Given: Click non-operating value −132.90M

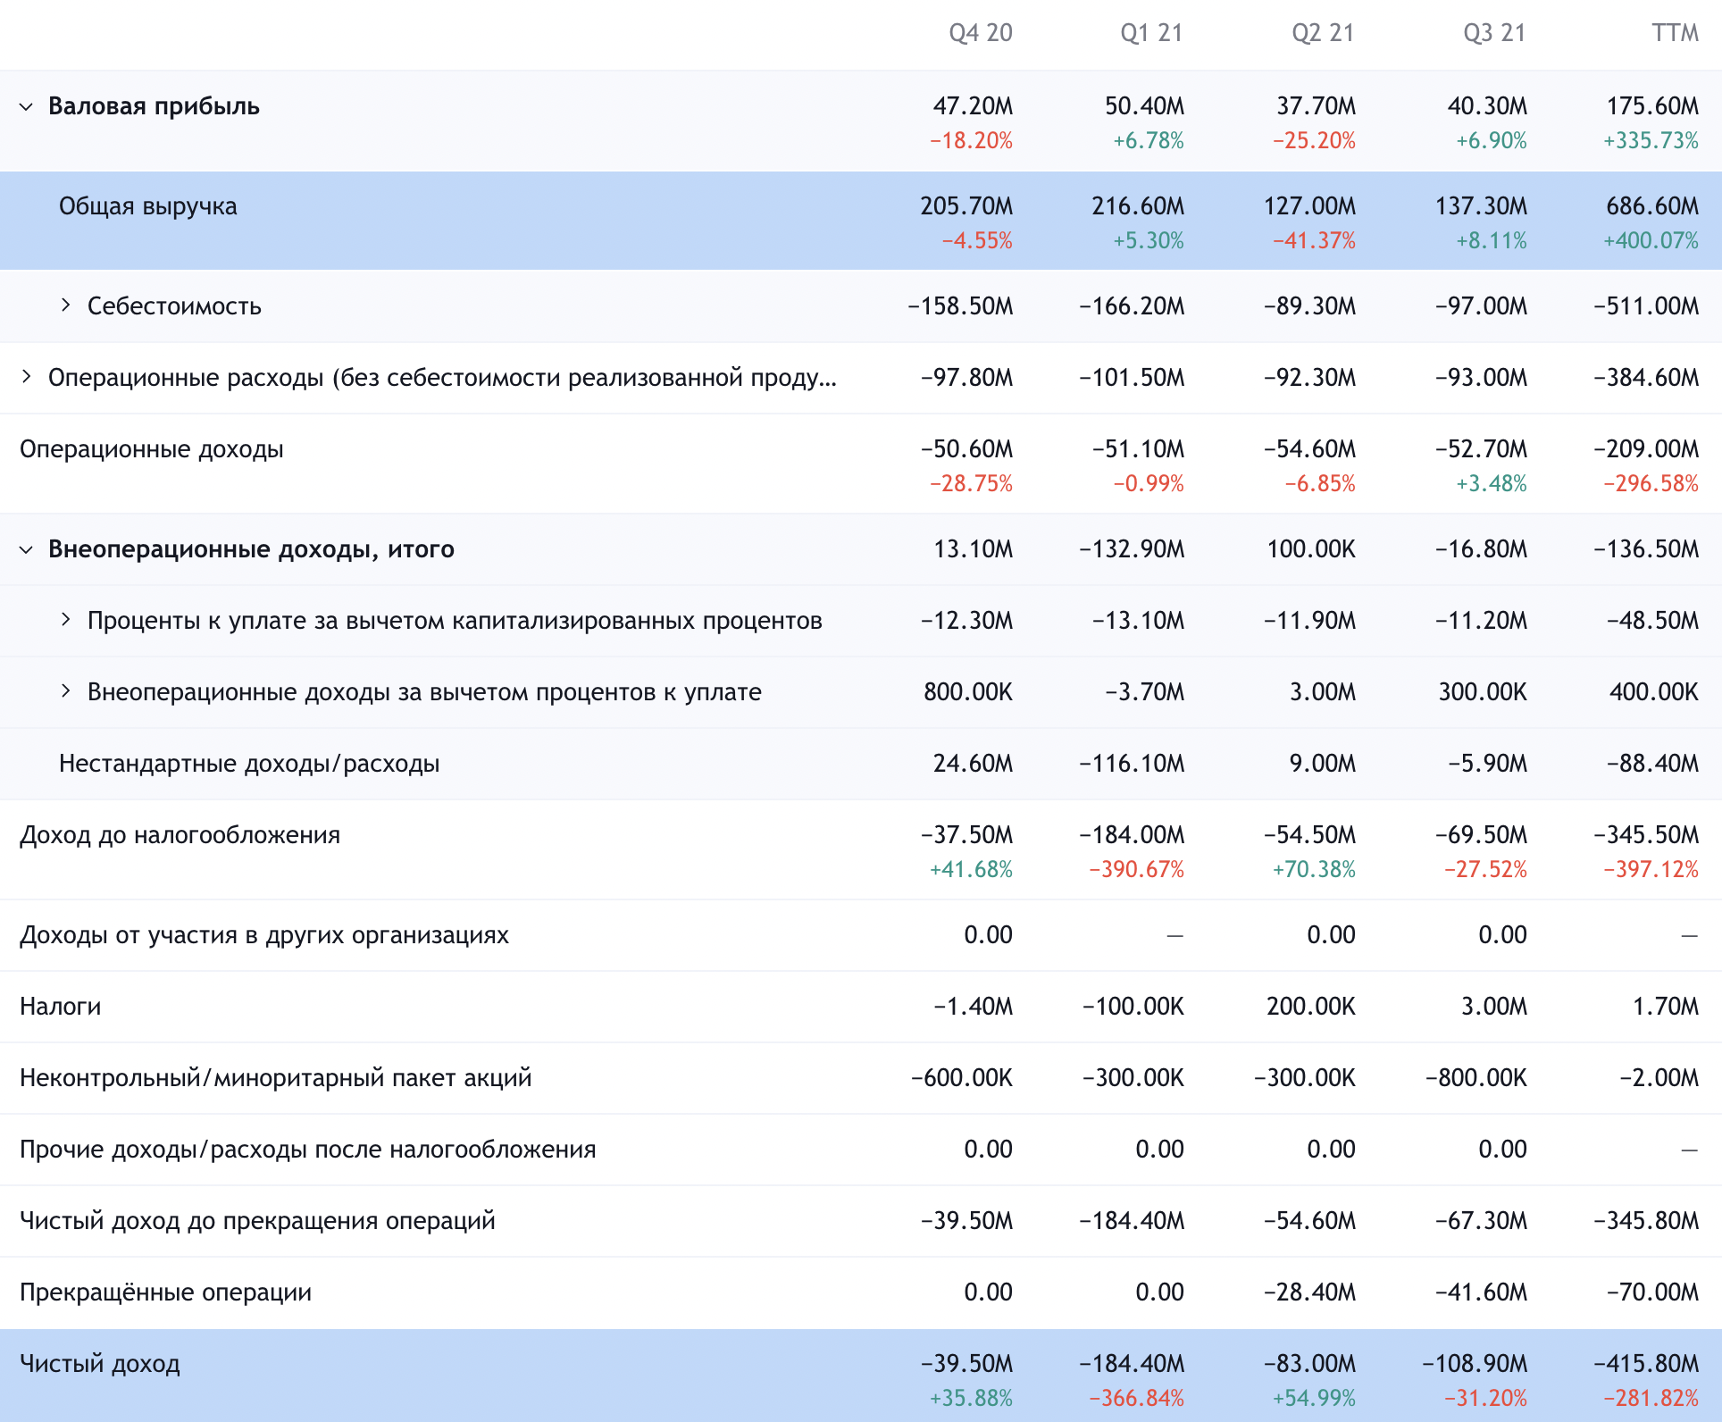Looking at the screenshot, I should point(1133,549).
